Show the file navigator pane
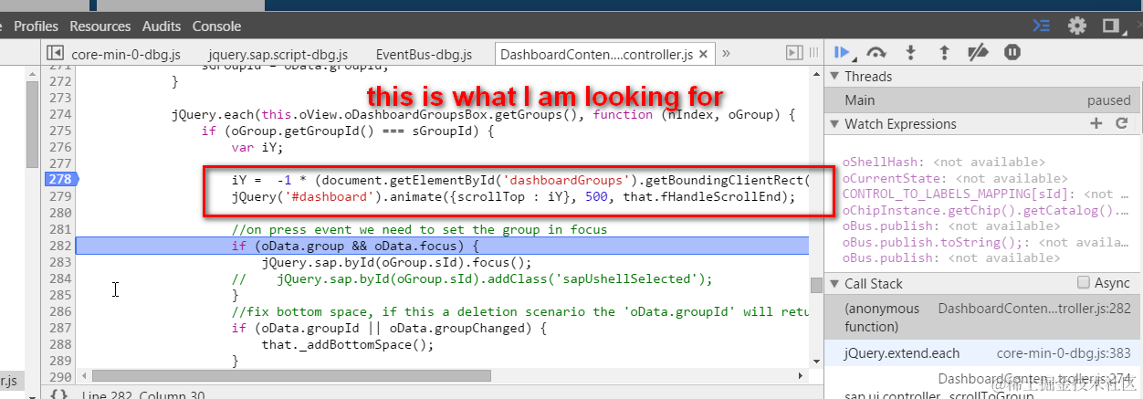This screenshot has width=1143, height=399. [55, 54]
